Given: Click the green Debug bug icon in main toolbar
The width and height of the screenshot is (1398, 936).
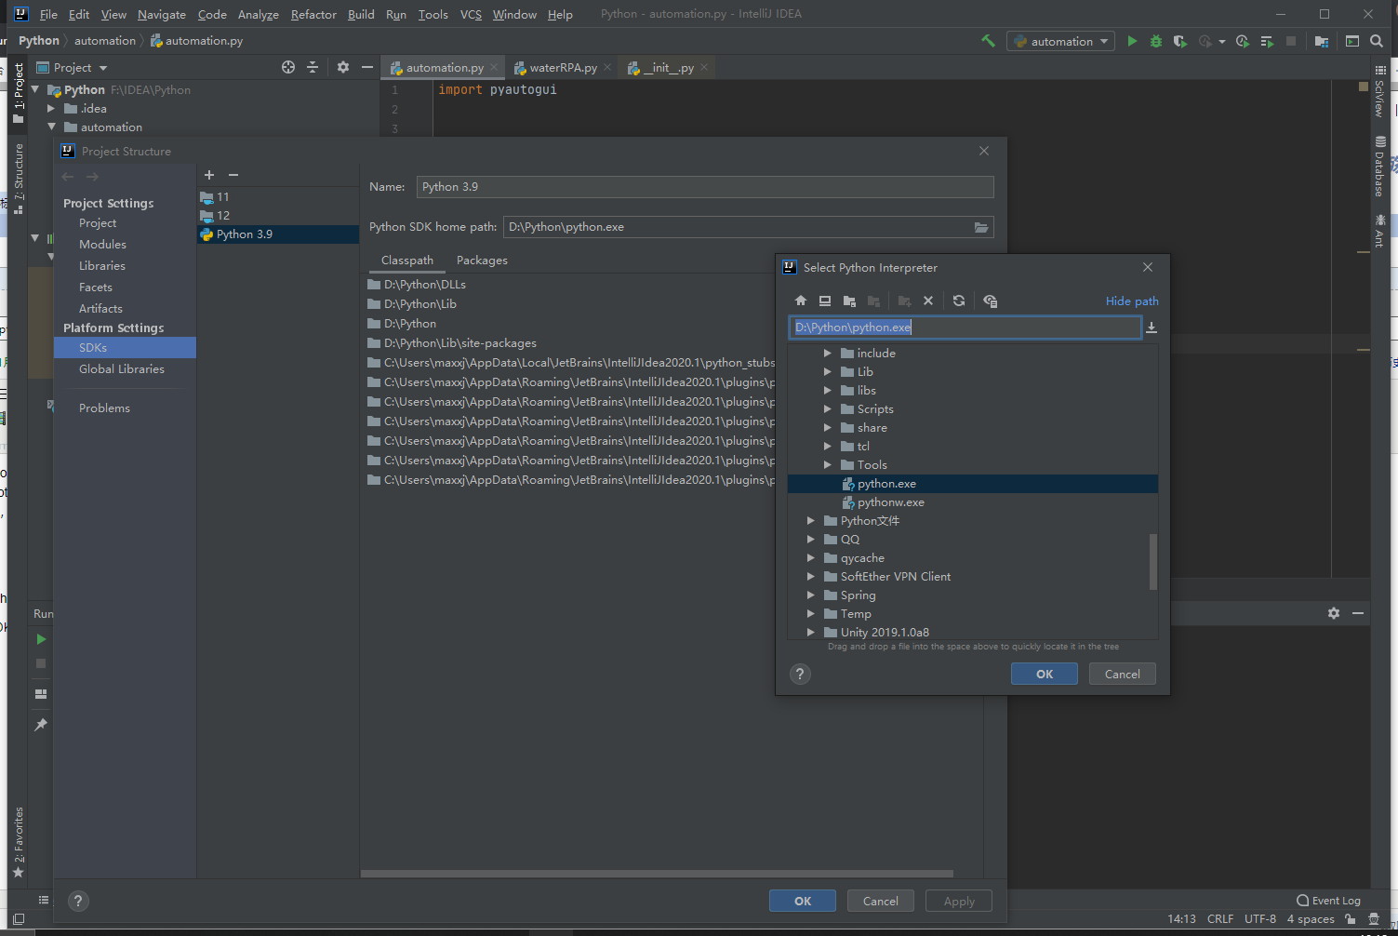Looking at the screenshot, I should pos(1156,41).
